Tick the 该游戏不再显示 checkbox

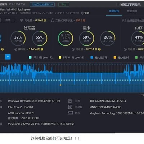point(118,5)
